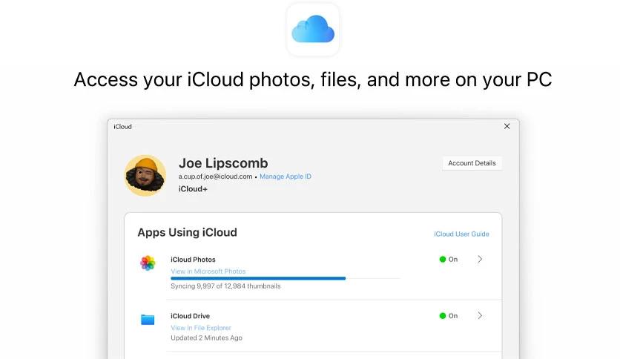The image size is (620, 359).
Task: Expand iCloud Drive settings chevron
Action: (480, 315)
